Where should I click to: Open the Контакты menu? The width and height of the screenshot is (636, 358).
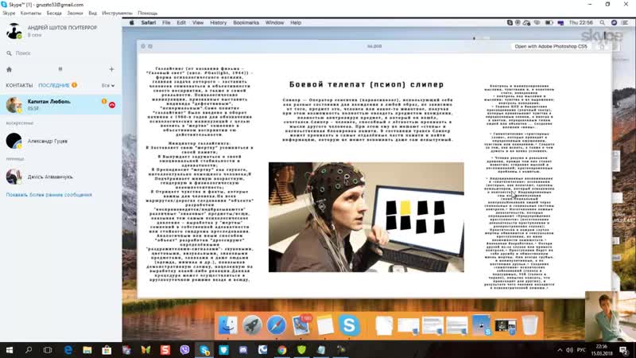[x=31, y=13]
